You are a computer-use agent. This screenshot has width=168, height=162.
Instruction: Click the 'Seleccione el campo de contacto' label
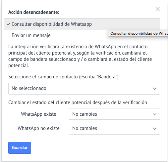[x=63, y=77]
